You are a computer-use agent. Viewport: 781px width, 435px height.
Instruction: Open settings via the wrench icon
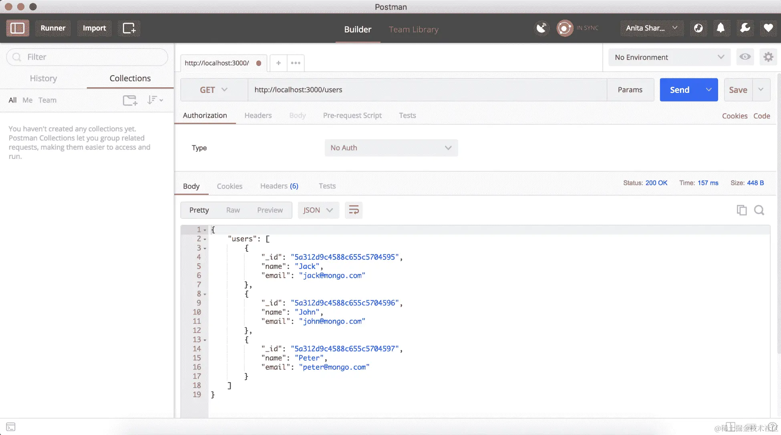tap(745, 28)
